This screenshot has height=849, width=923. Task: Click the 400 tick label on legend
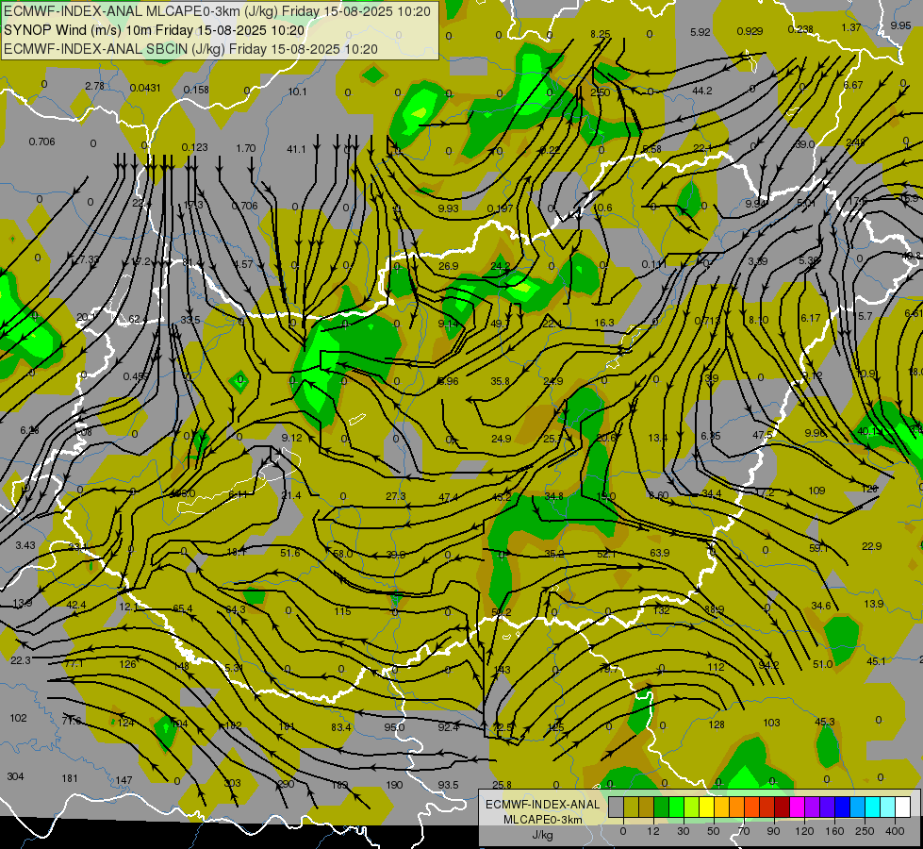[x=895, y=831]
